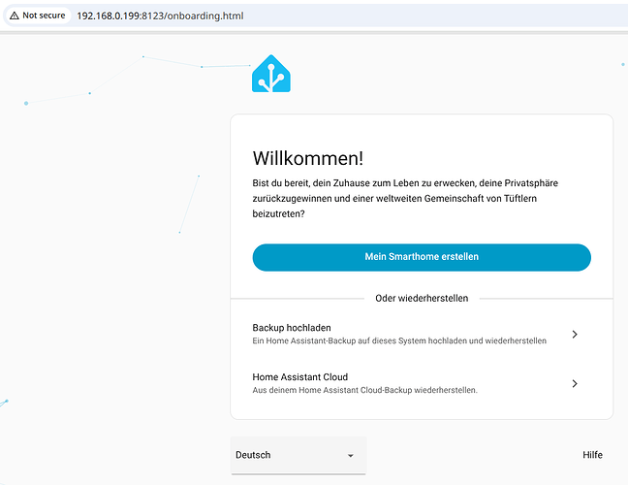Screen dimensions: 628x485
Task: Click Mein Smarthome erstellen button
Action: tap(422, 257)
